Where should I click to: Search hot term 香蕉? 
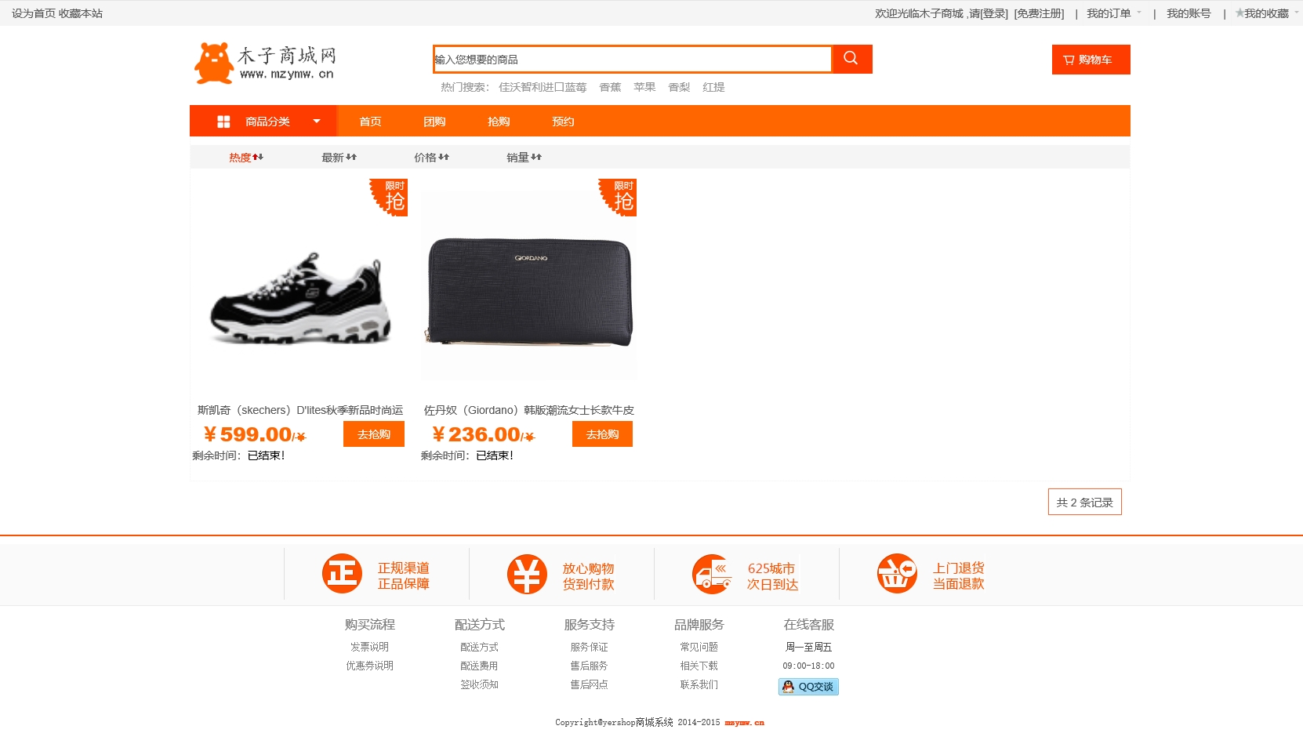pyautogui.click(x=610, y=87)
